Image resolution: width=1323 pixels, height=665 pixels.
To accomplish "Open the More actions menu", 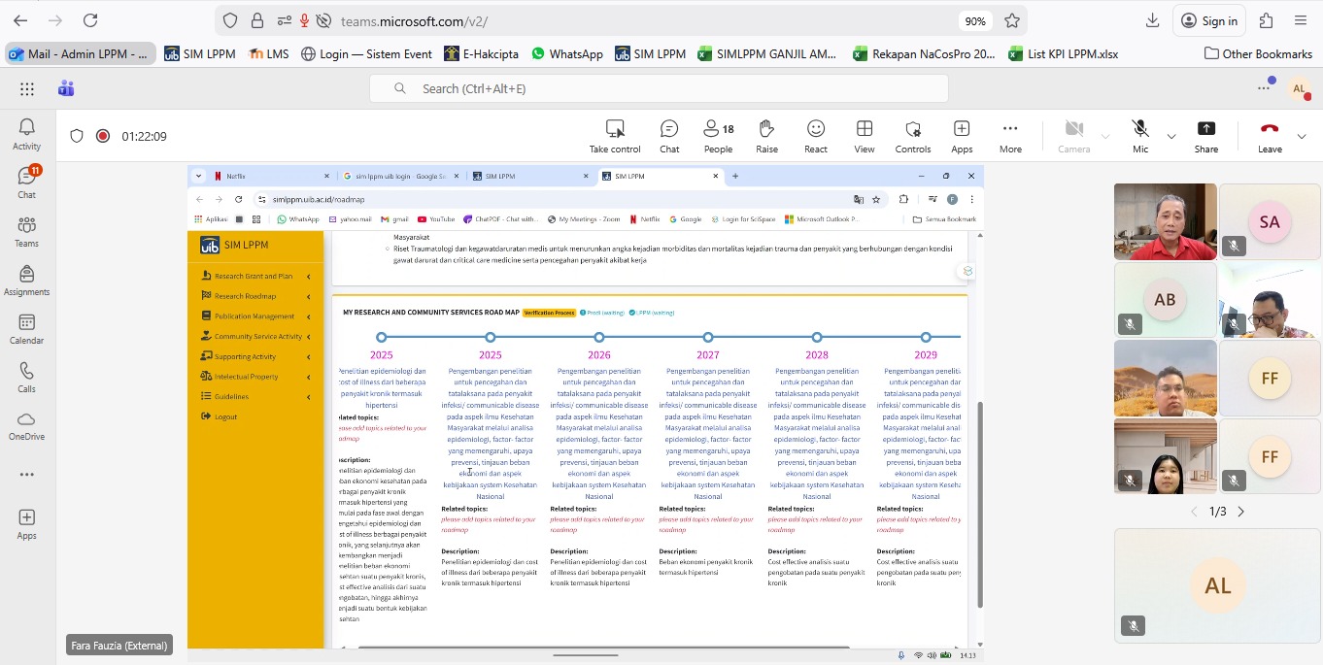I will (x=1010, y=136).
